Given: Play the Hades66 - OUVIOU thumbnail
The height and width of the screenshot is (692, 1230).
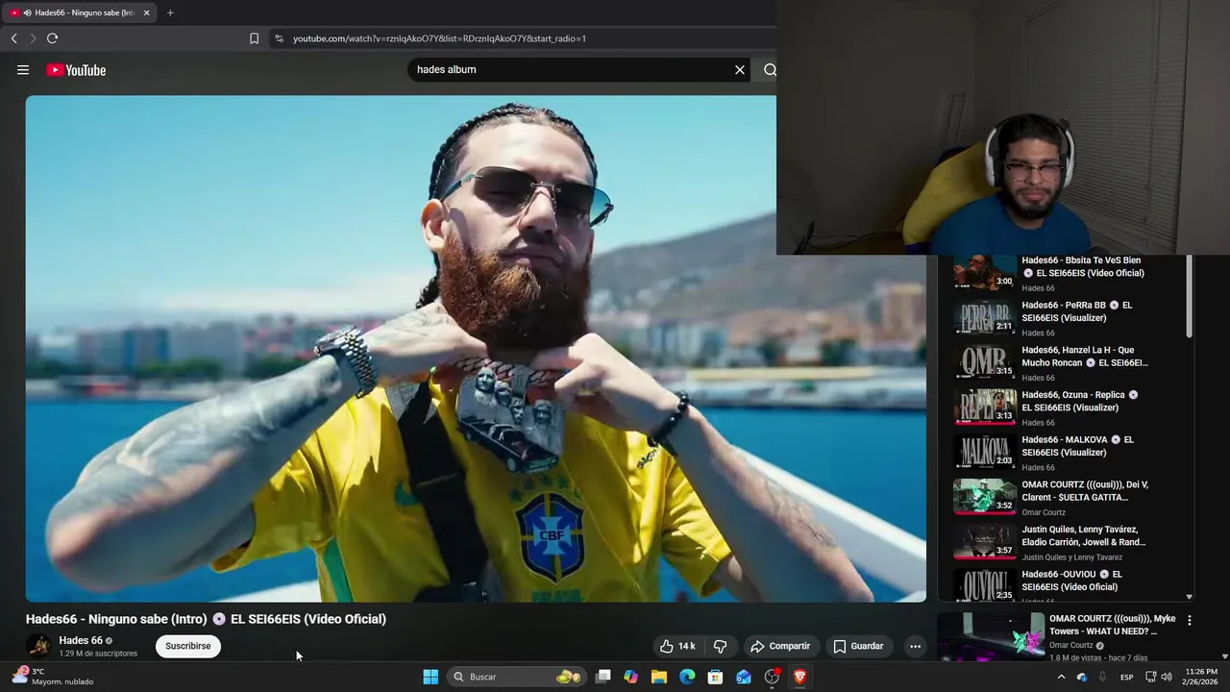Looking at the screenshot, I should click(984, 585).
